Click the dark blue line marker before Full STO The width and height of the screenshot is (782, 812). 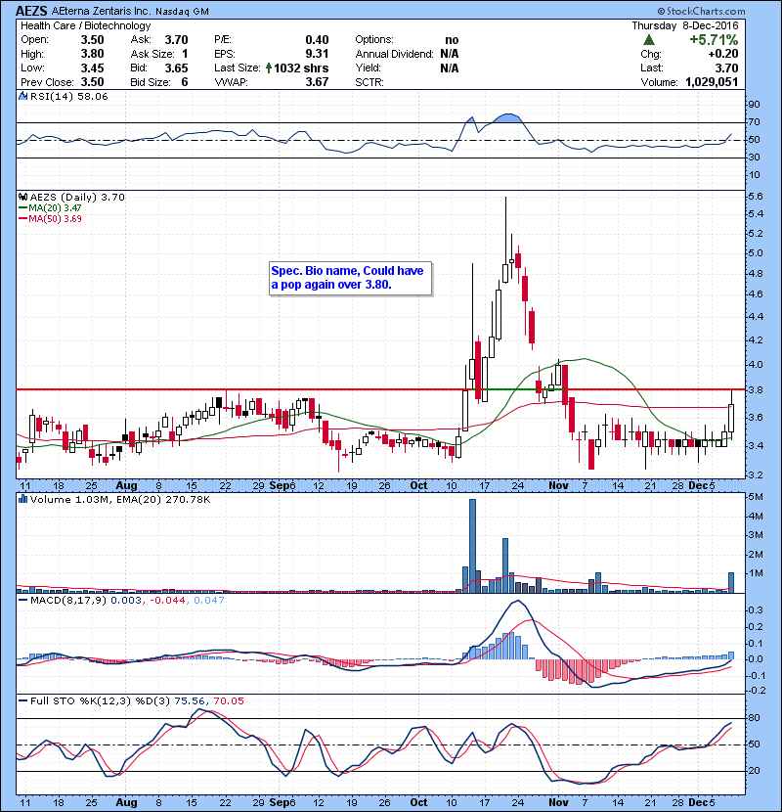pyautogui.click(x=22, y=700)
